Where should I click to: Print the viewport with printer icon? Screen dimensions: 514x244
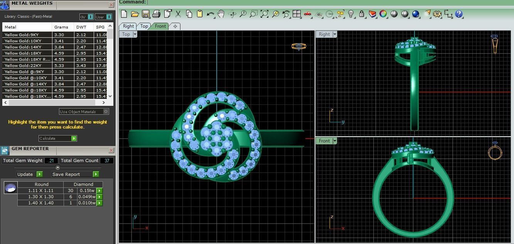click(x=156, y=14)
